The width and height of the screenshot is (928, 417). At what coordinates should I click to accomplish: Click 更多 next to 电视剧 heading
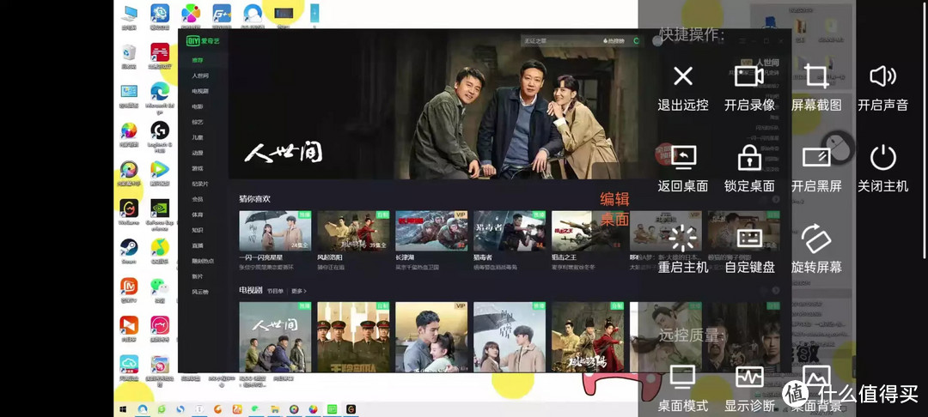(300, 291)
